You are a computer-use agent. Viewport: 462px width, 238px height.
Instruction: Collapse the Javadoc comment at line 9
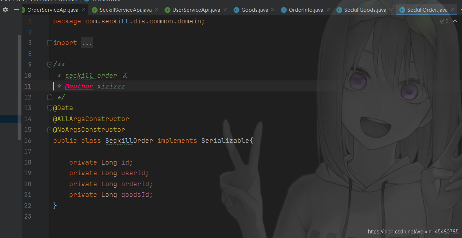pyautogui.click(x=50, y=64)
